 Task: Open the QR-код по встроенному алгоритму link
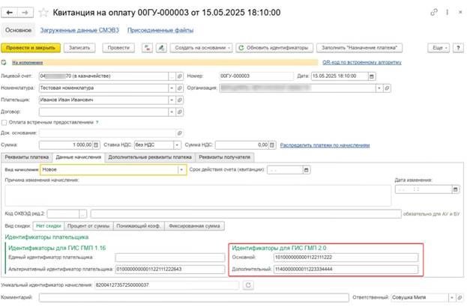coord(362,62)
